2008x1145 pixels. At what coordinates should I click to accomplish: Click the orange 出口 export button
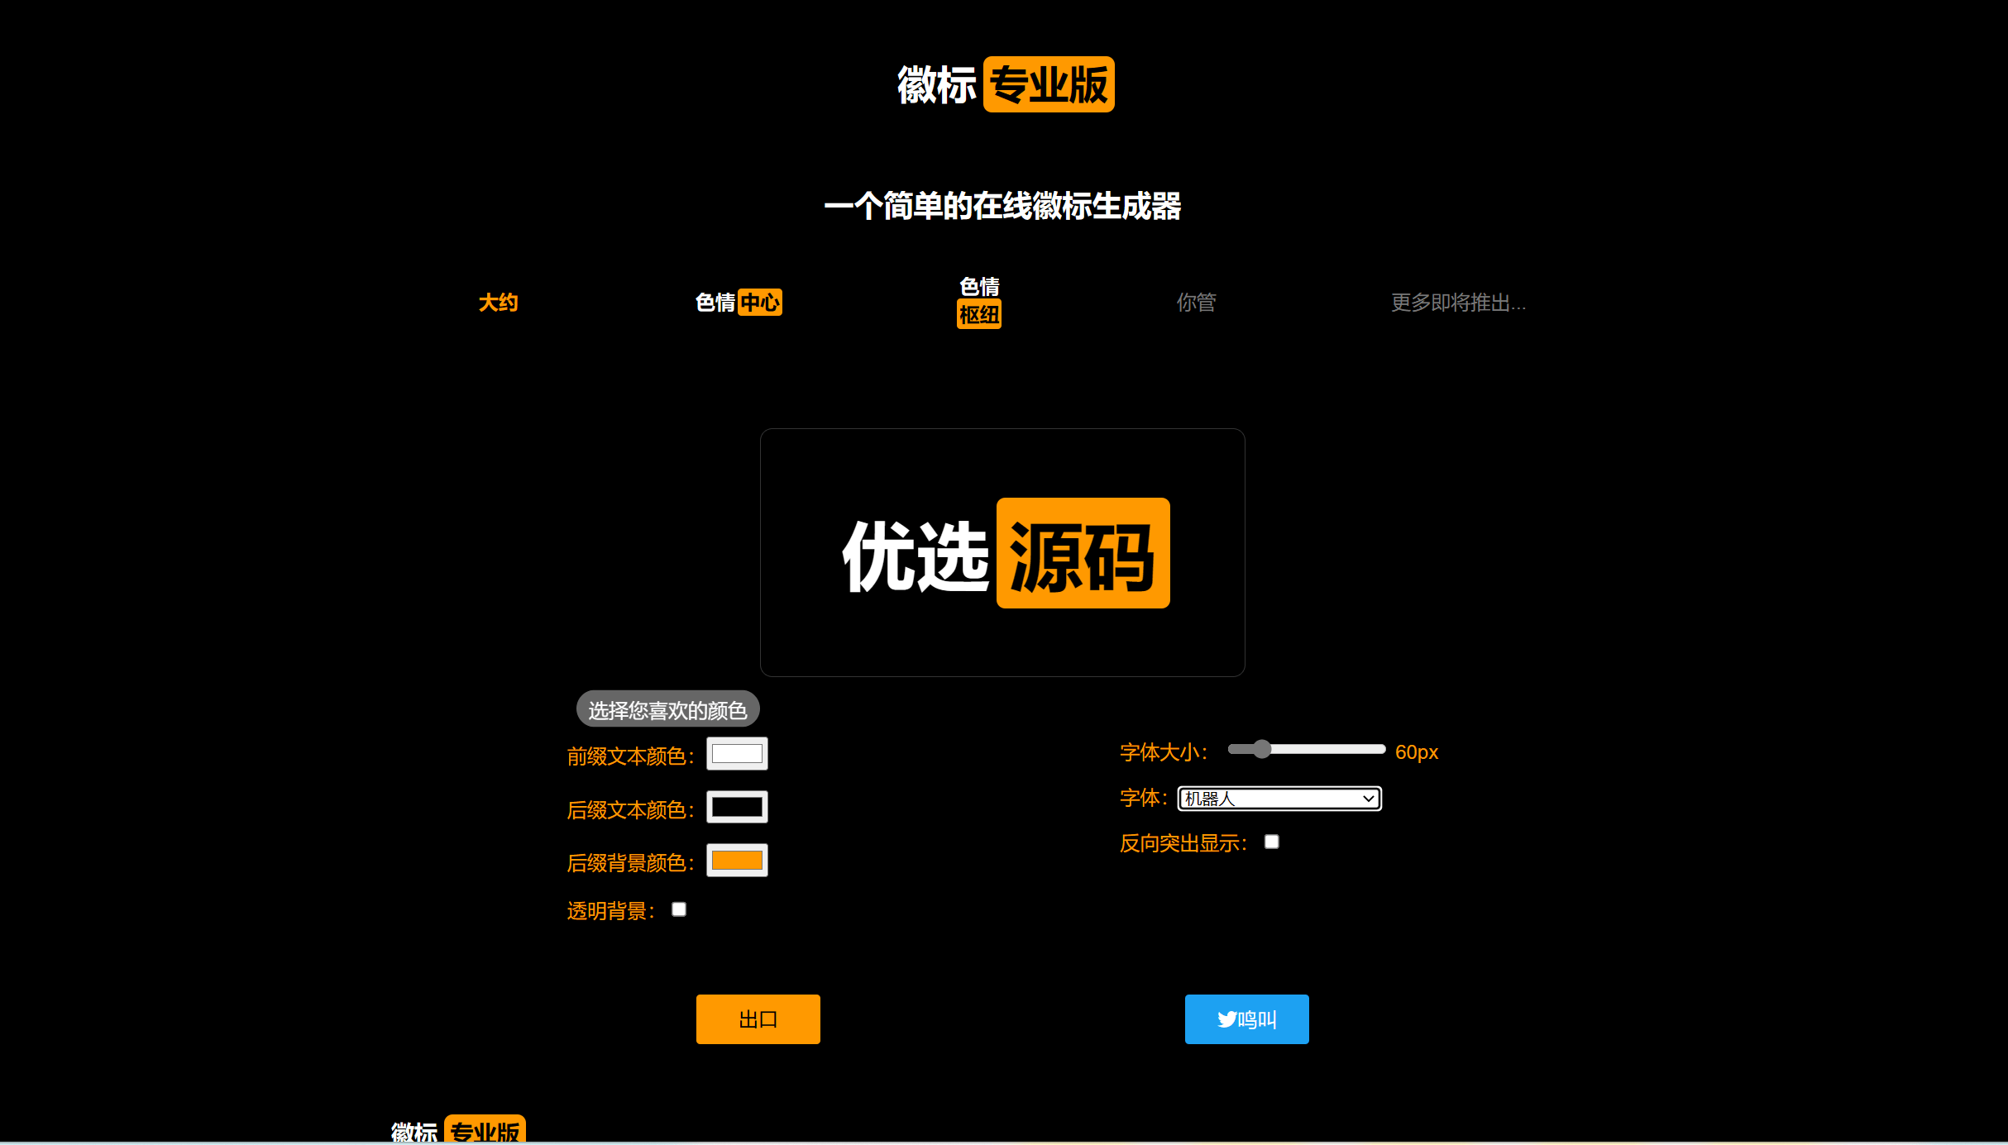coord(758,1019)
